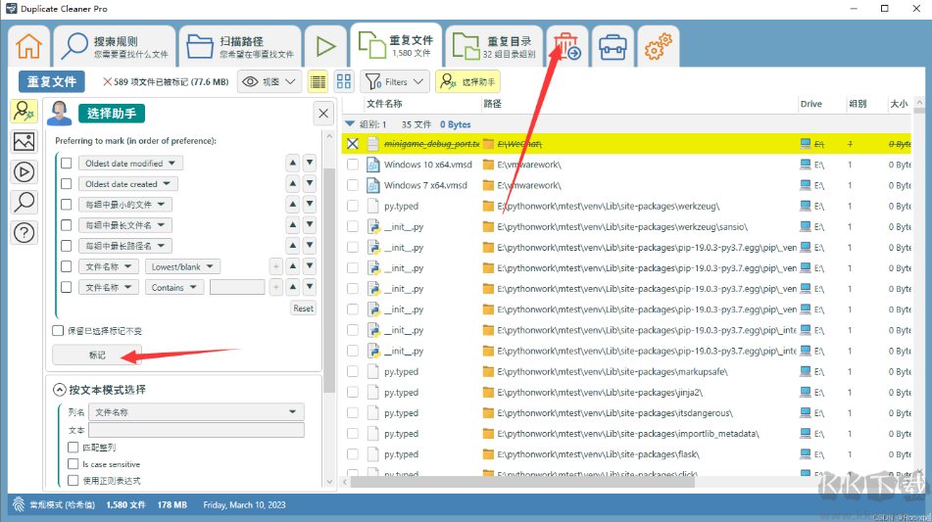Enable the 每组中最长路径名 checkbox
Image resolution: width=932 pixels, height=522 pixels.
coord(66,246)
